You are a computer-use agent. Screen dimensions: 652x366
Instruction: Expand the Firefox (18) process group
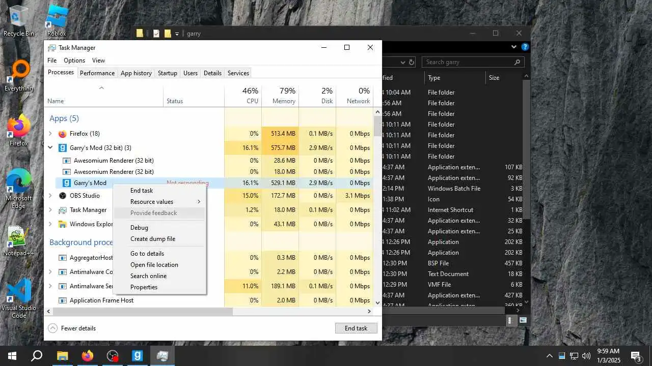click(x=50, y=134)
